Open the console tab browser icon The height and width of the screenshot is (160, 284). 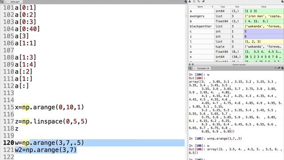[190, 68]
